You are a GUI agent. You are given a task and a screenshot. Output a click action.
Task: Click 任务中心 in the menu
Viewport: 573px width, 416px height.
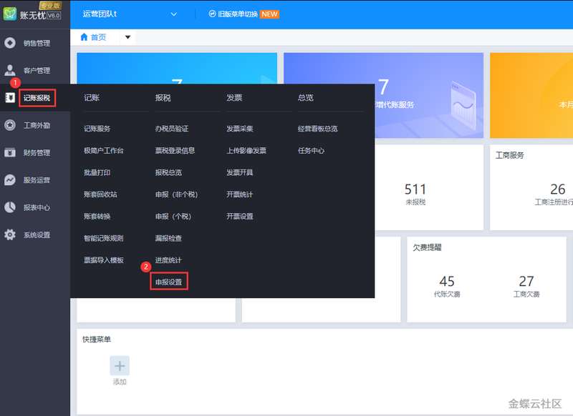pyautogui.click(x=311, y=151)
